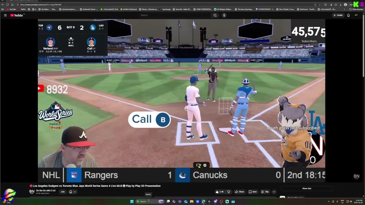
Task: Open the more actions three-dot menu
Action: 274,192
